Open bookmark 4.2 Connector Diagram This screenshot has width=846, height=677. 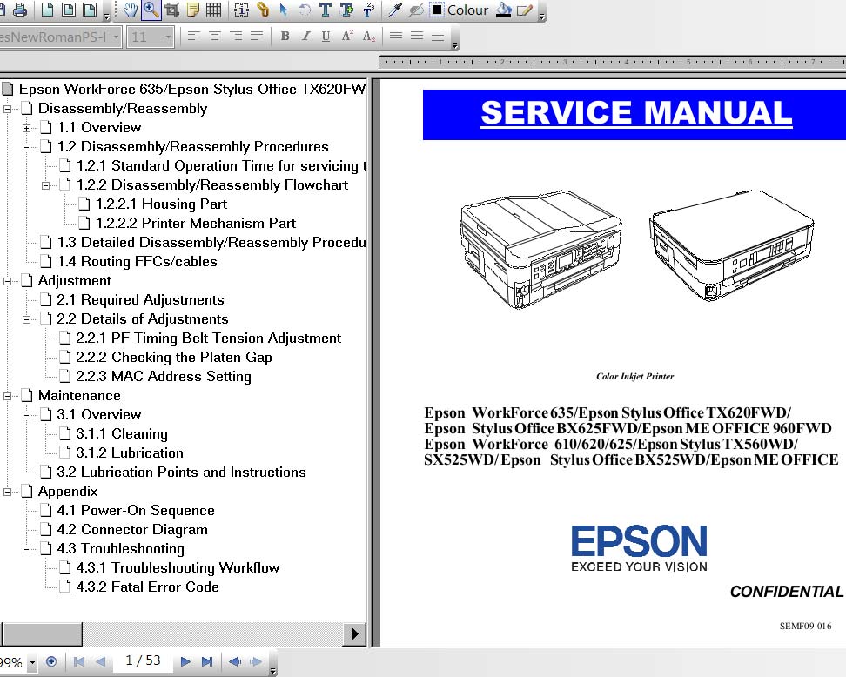pyautogui.click(x=132, y=530)
